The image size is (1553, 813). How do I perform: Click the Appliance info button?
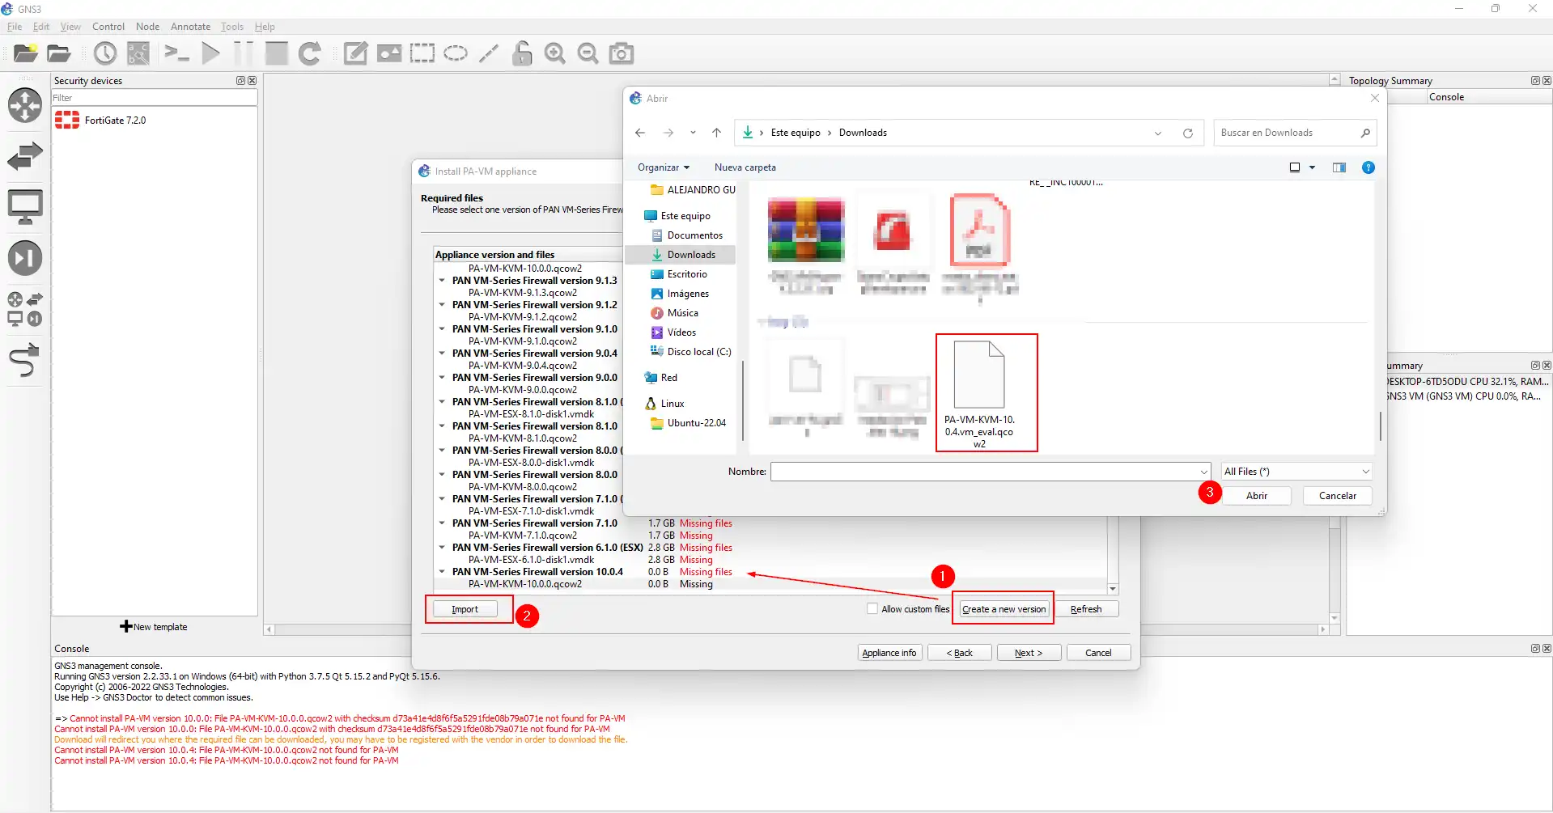tap(889, 653)
